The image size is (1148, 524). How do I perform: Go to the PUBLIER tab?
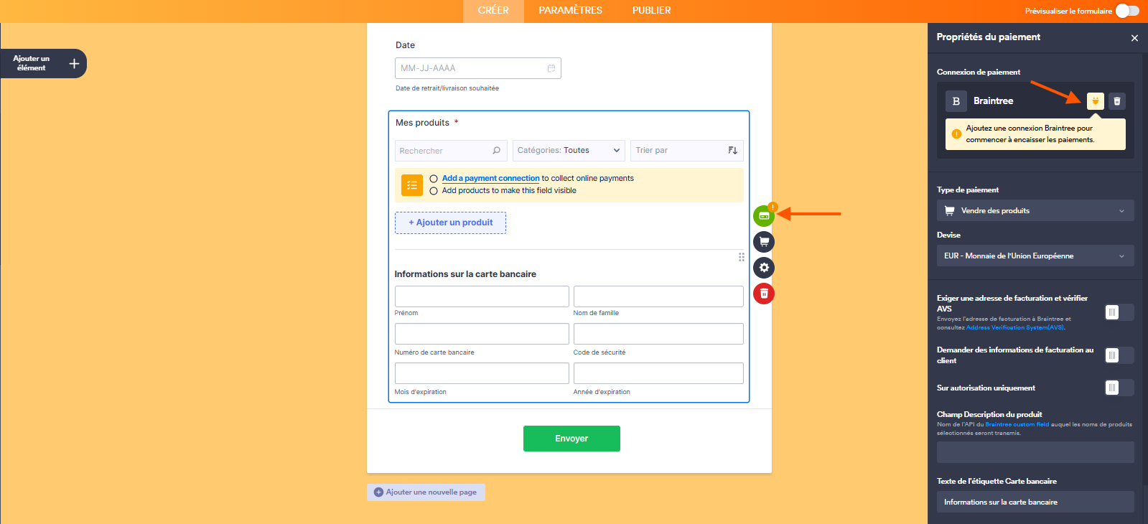[651, 11]
